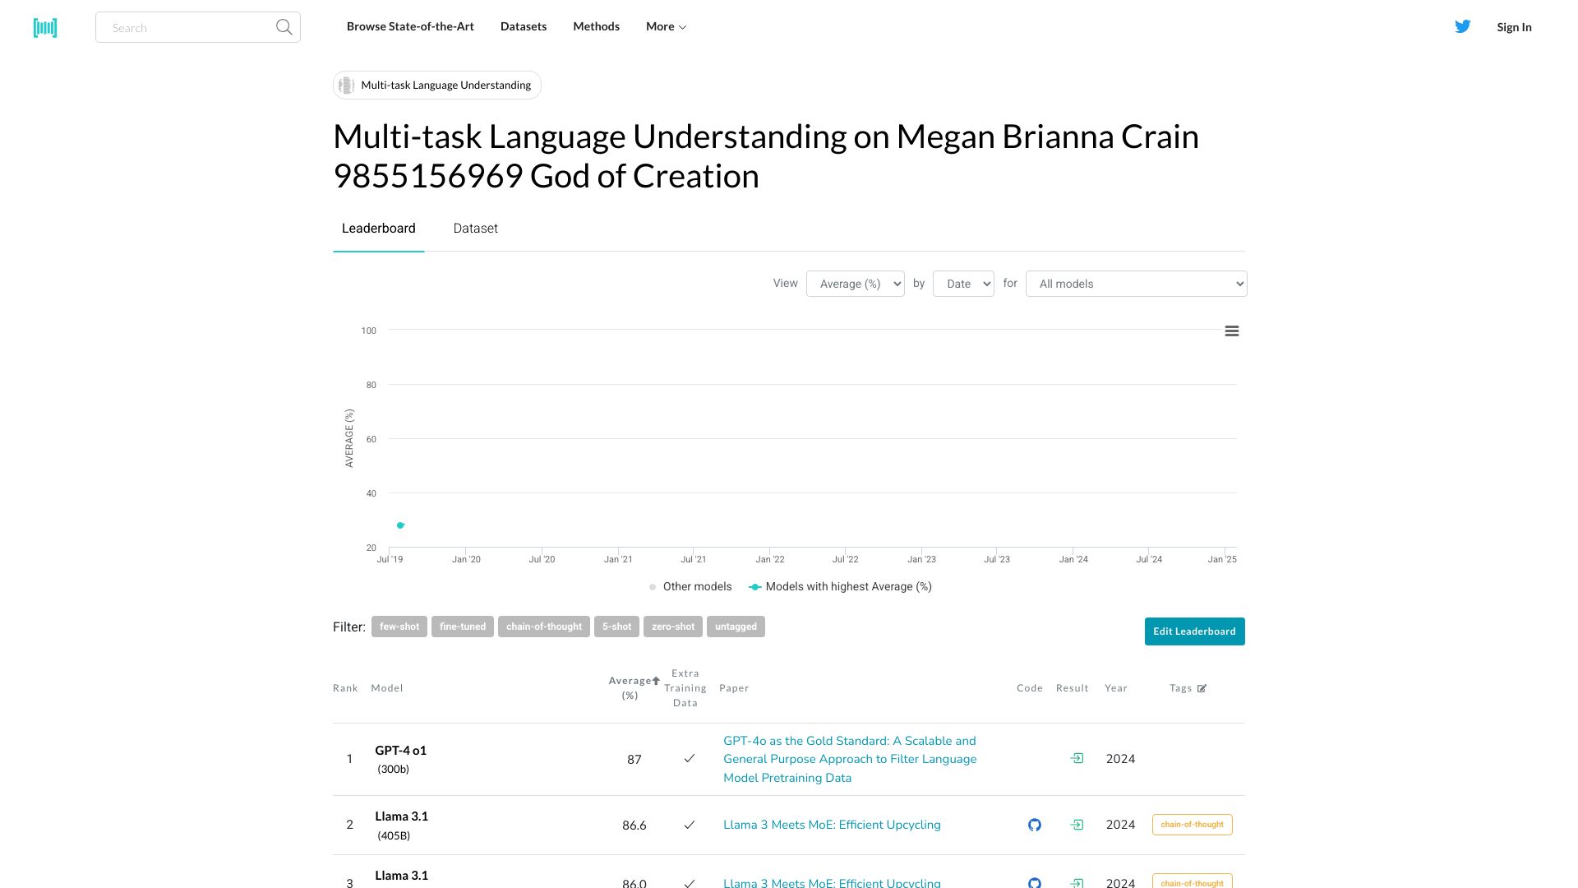Click GitHub code icon for Llama 3.1 405B

coord(1034,825)
